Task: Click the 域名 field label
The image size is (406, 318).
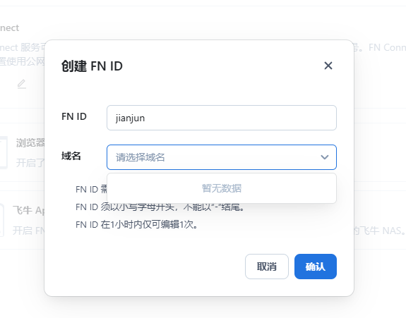Action: click(71, 156)
